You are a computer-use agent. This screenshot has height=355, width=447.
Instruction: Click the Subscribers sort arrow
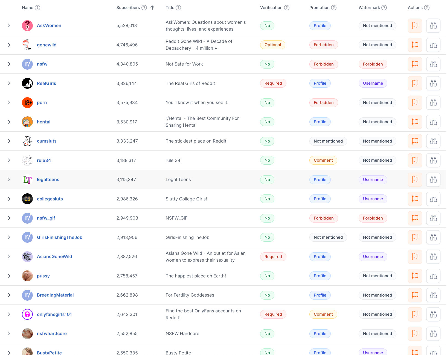(x=152, y=8)
